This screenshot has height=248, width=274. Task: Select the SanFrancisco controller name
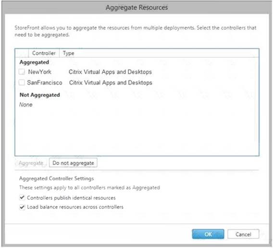45,83
